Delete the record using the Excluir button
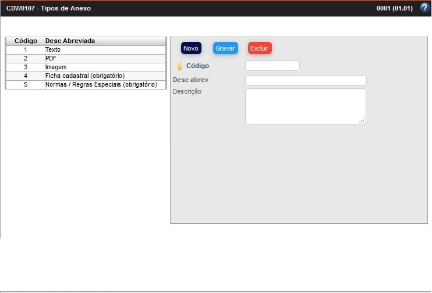Viewport: 432px width, 293px height. (260, 48)
